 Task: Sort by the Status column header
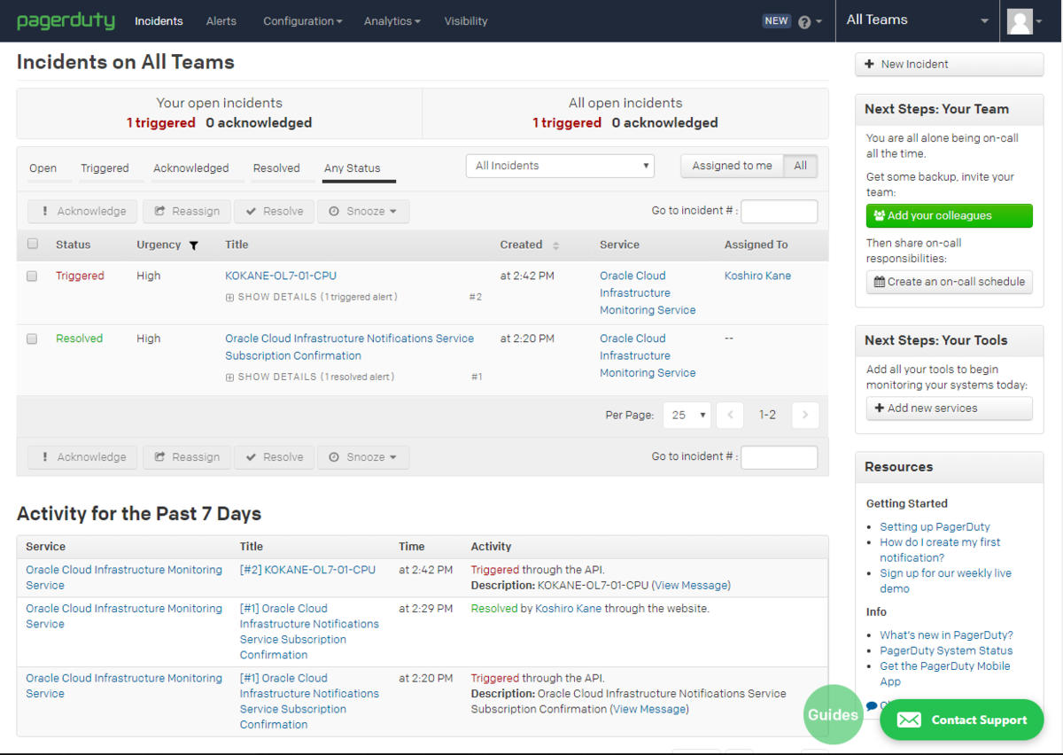[x=73, y=245]
